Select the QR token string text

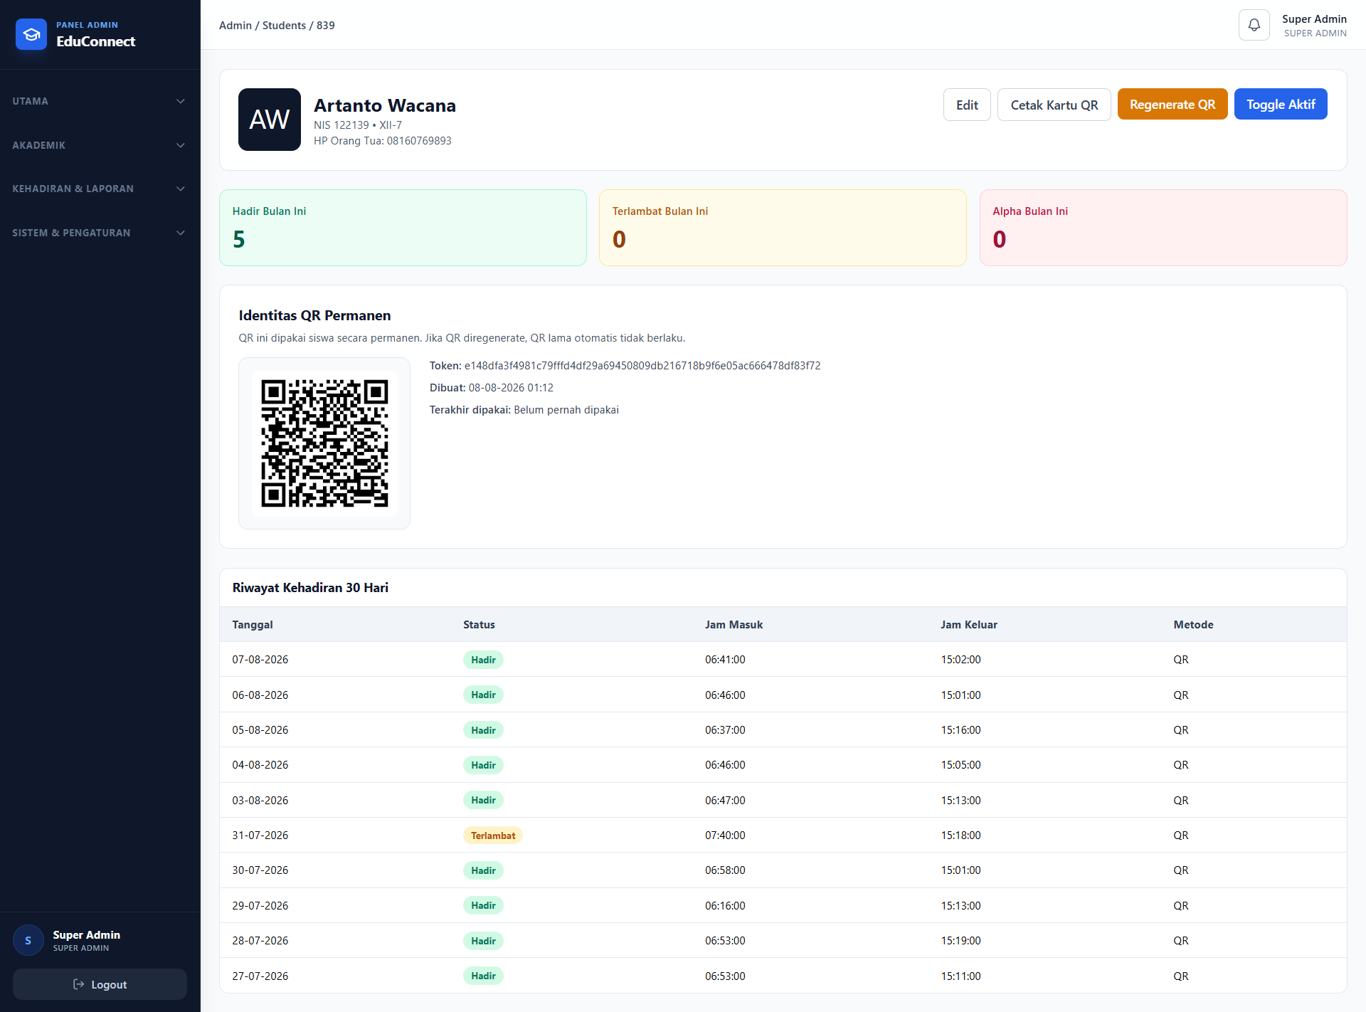pos(642,365)
